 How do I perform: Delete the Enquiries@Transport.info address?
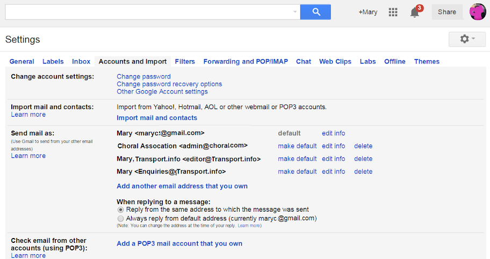point(363,172)
